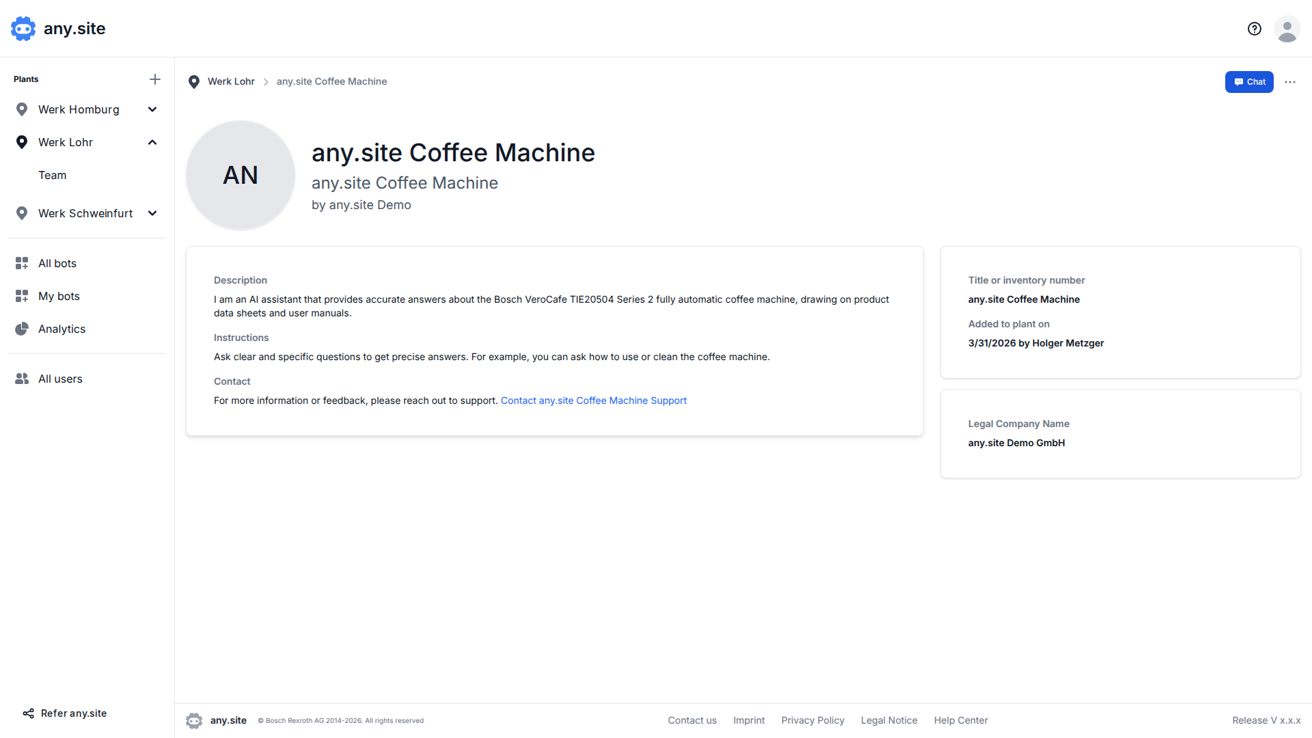Viewport: 1312px width, 738px height.
Task: Open the Imprint footer link
Action: (x=749, y=720)
